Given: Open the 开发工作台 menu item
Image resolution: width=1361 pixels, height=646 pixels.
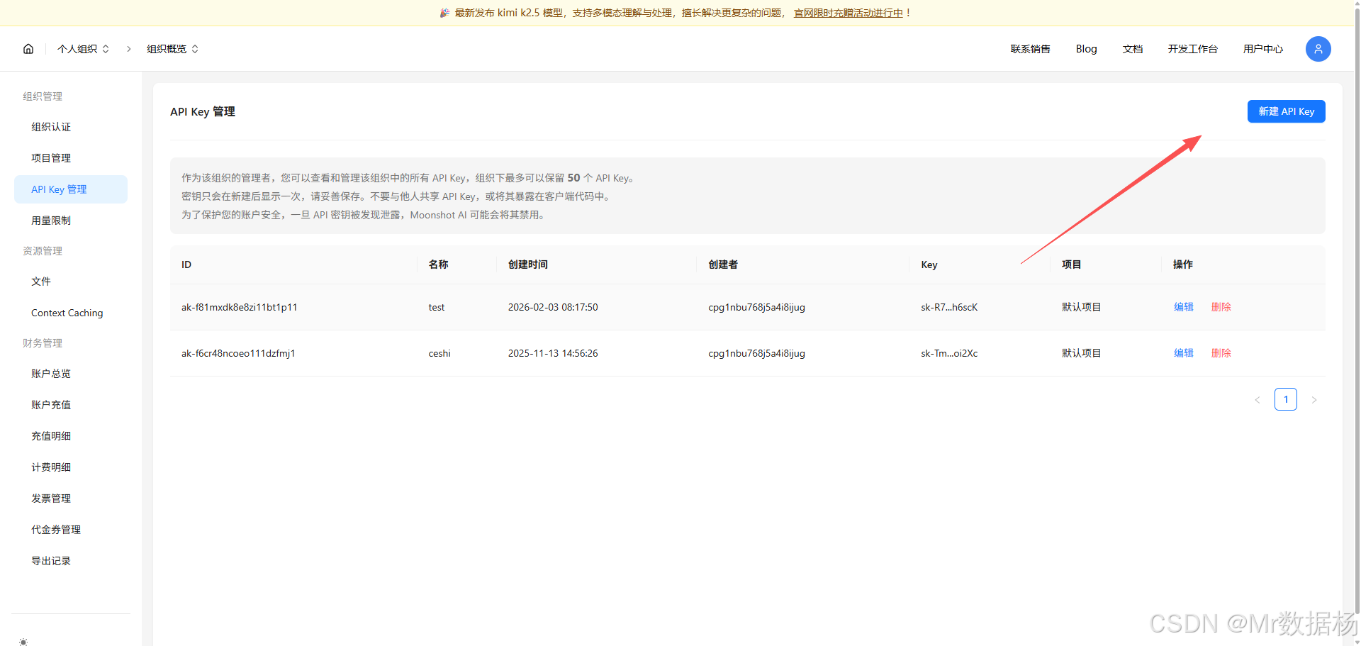Looking at the screenshot, I should [1192, 49].
